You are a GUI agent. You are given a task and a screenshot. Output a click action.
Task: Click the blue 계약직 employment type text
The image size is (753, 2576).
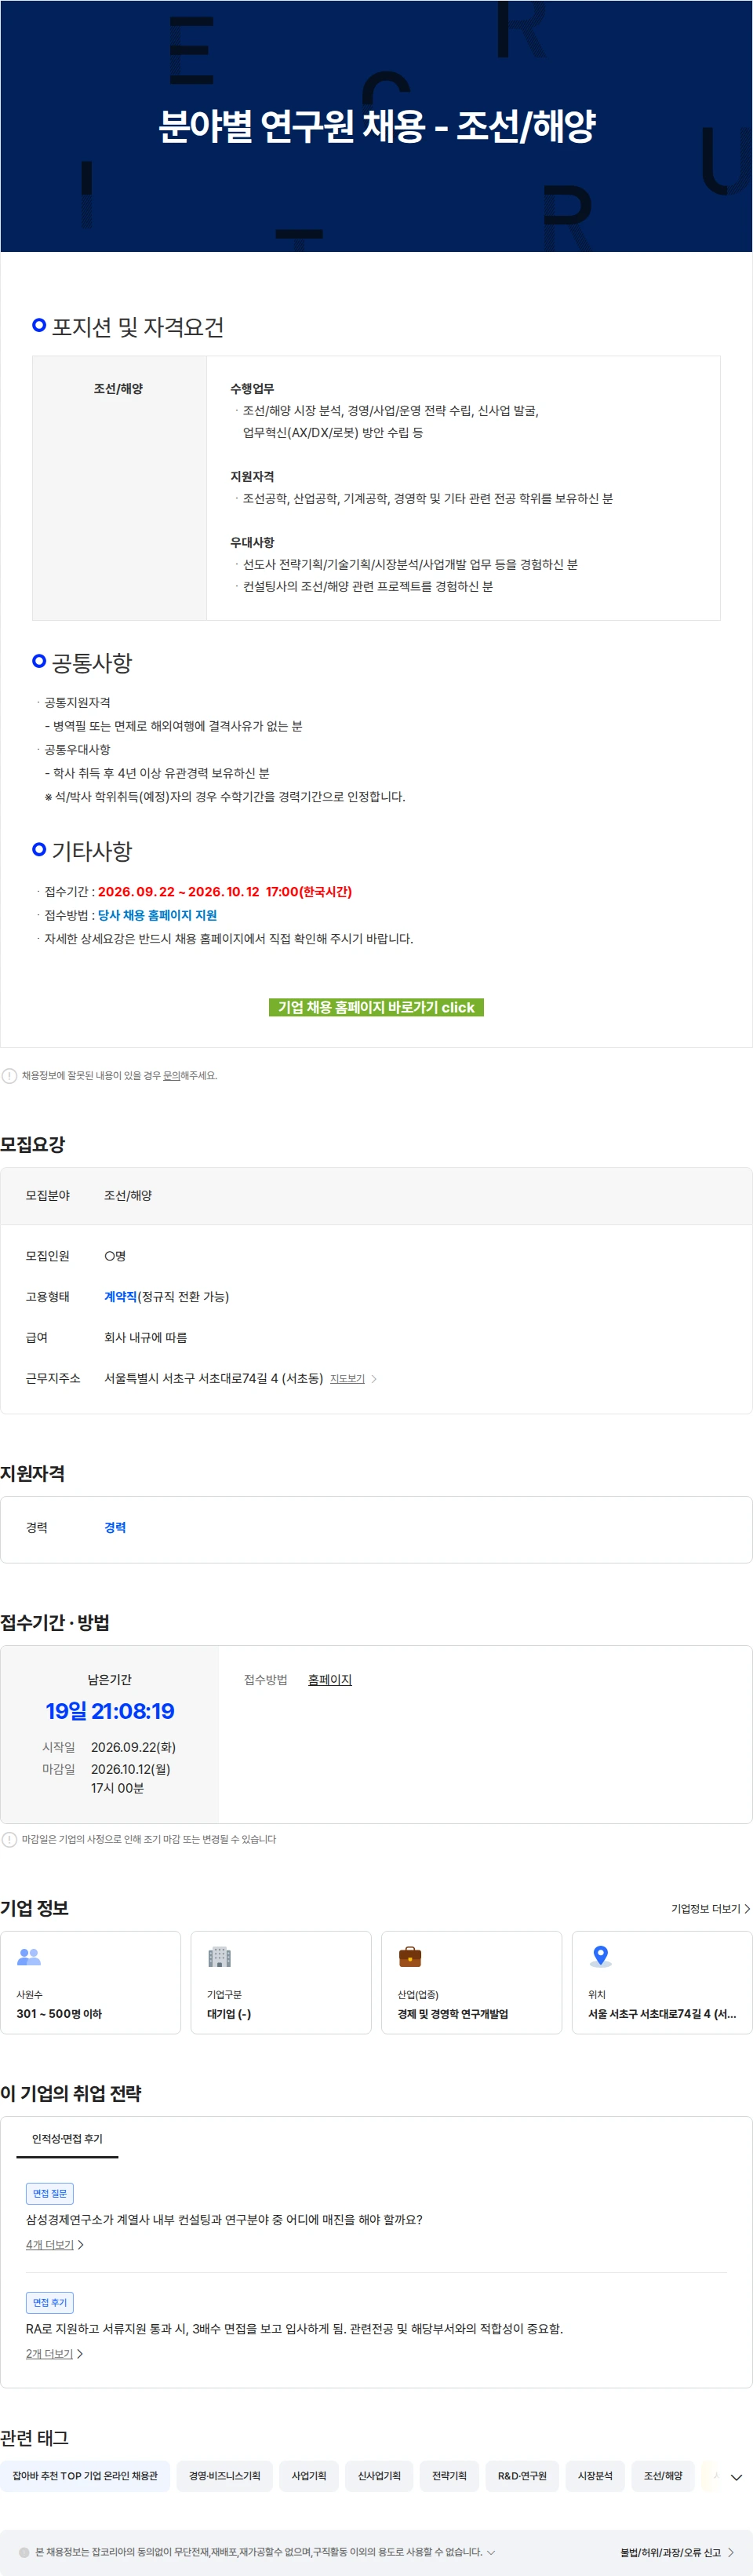click(120, 1297)
